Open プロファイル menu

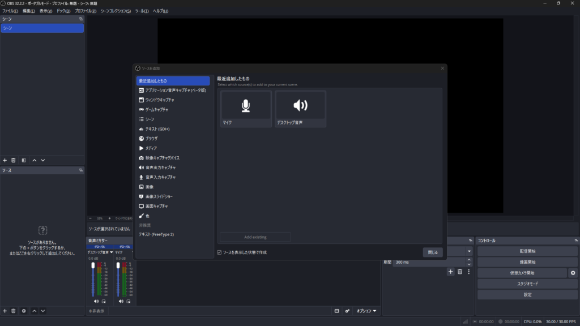tap(86, 11)
